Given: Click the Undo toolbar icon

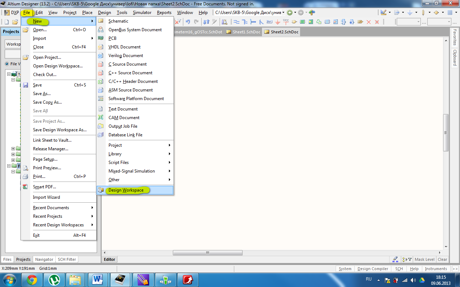Looking at the screenshot, I should click(x=188, y=22).
